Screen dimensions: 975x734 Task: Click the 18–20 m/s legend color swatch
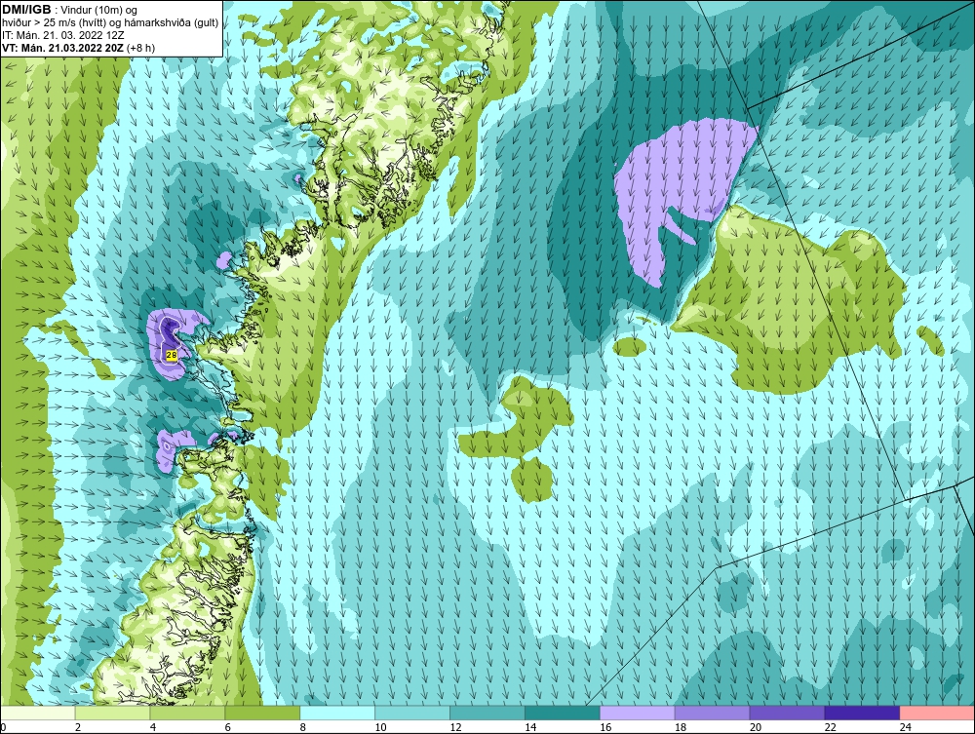tap(712, 713)
